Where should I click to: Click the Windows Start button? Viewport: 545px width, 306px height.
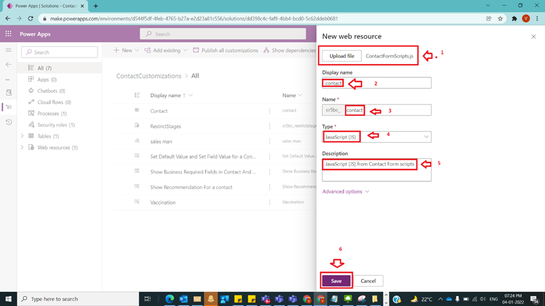click(8, 299)
